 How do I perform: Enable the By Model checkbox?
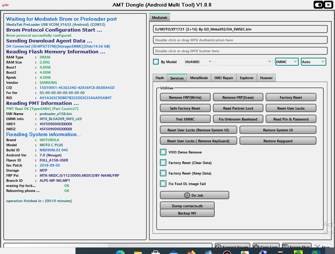click(156, 62)
